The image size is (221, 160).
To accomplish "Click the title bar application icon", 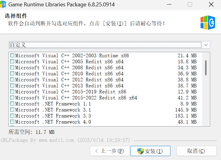I will pos(3,5).
